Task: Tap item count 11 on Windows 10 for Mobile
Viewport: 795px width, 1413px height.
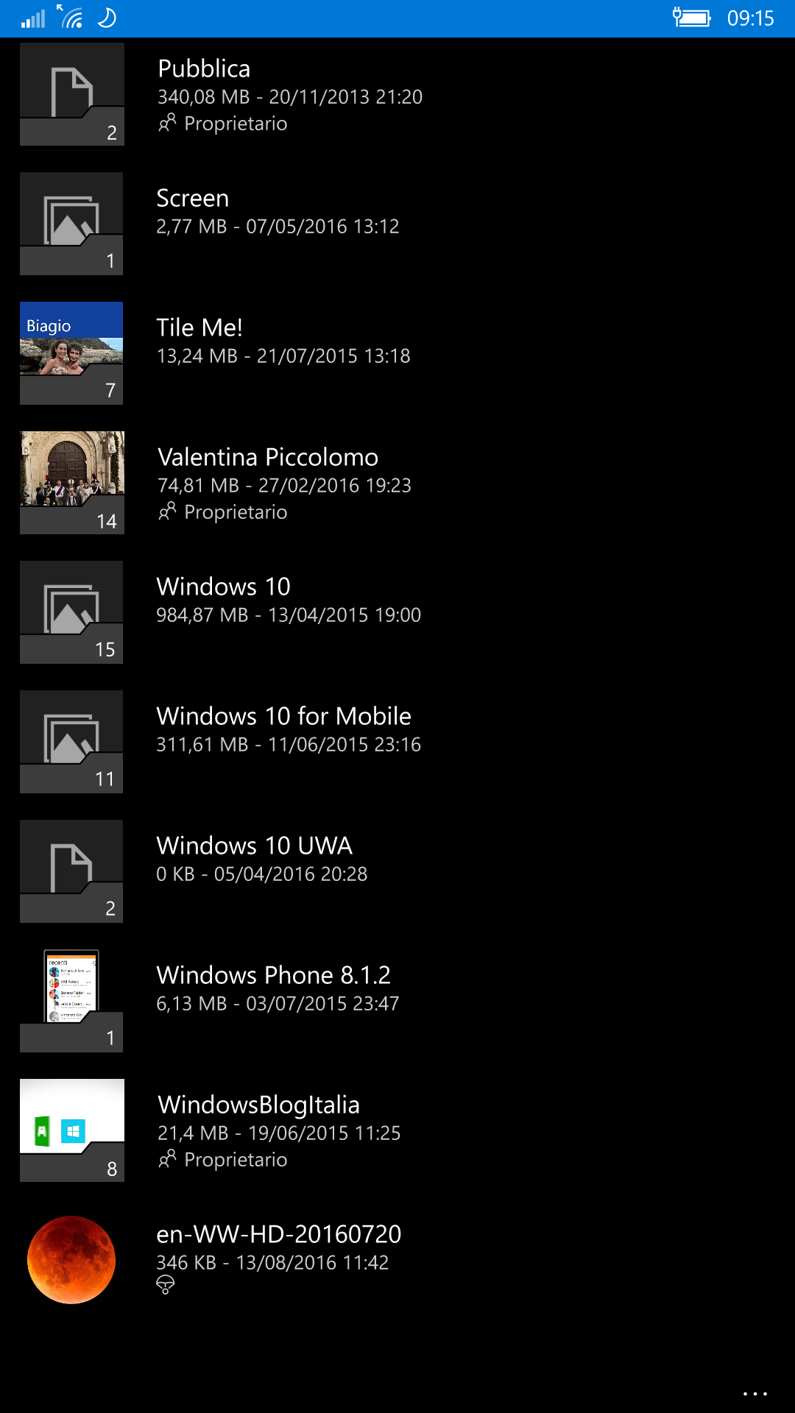Action: tap(105, 779)
